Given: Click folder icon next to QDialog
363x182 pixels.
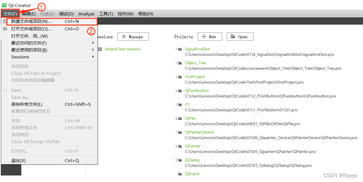Looking at the screenshot, I should (180, 160).
